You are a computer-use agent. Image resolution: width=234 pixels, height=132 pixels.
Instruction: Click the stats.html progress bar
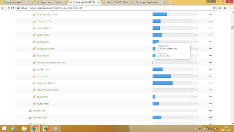tap(173, 76)
